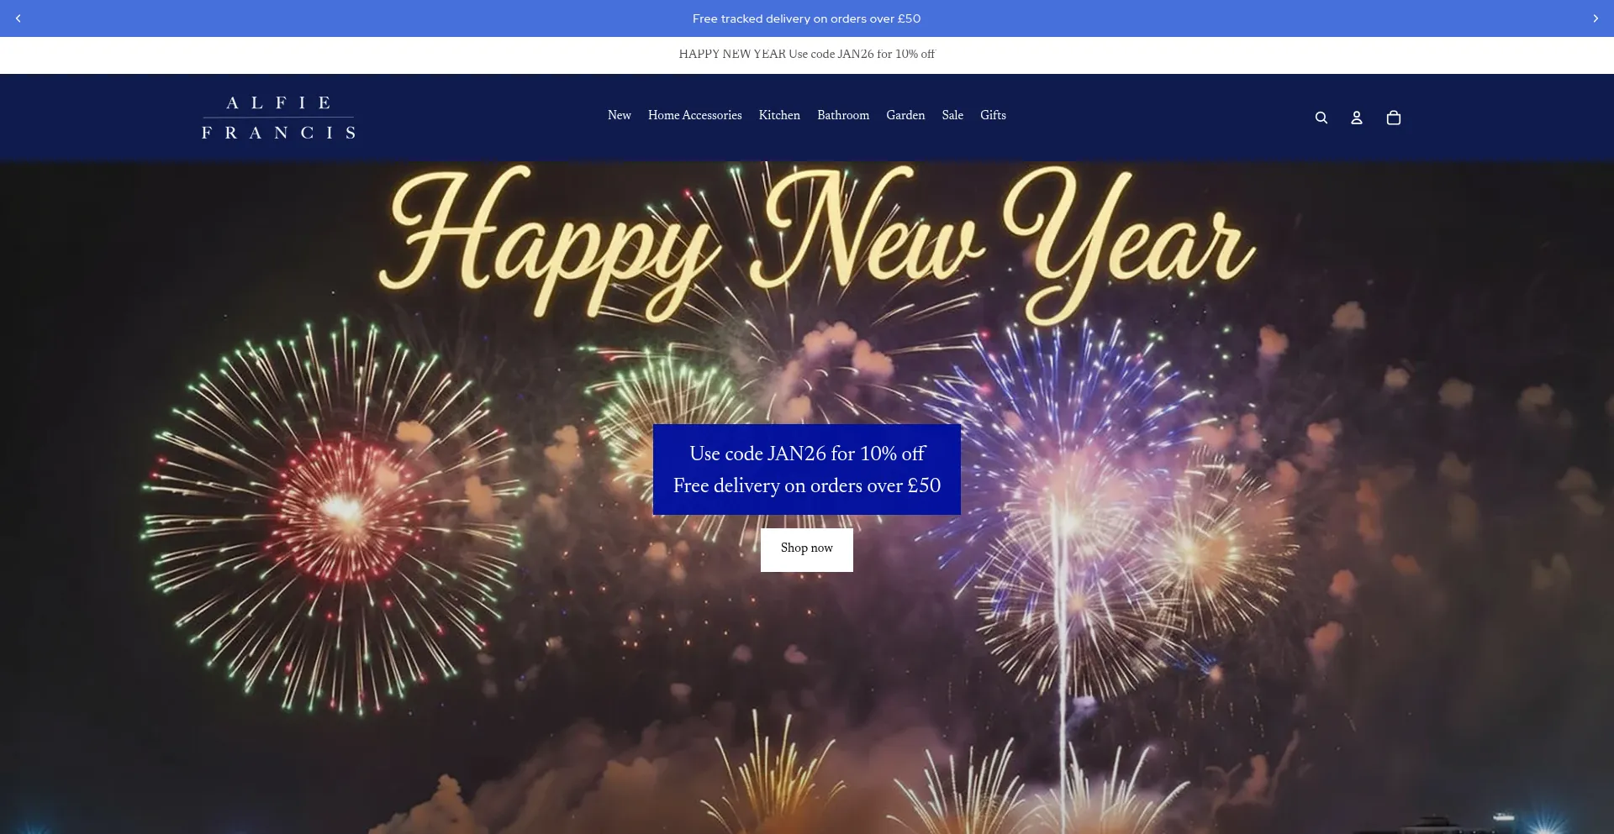1614x834 pixels.
Task: Click 'Use code JAN26 for 10% off' in the blue box
Action: tap(806, 454)
